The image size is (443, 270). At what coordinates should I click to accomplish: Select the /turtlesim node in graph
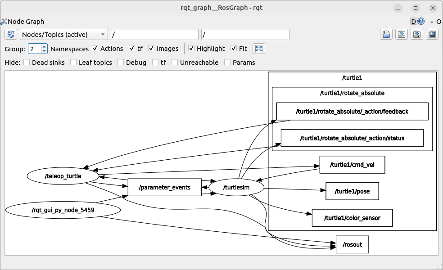click(236, 188)
